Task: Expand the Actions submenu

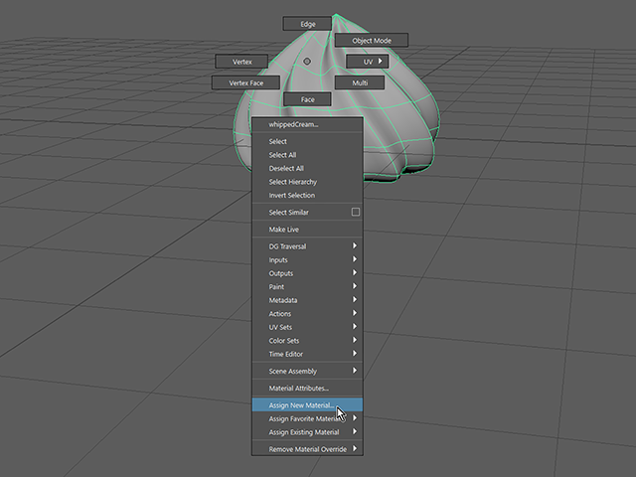Action: click(x=307, y=314)
